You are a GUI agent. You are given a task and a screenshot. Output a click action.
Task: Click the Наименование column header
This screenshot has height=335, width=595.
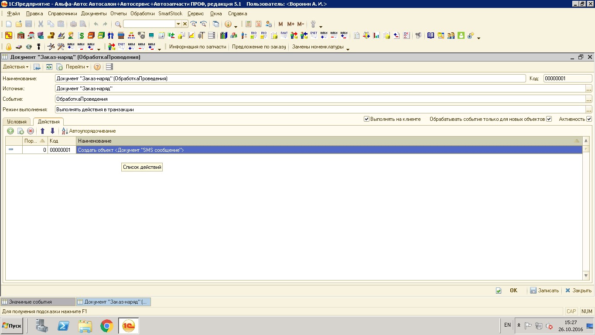pyautogui.click(x=329, y=141)
